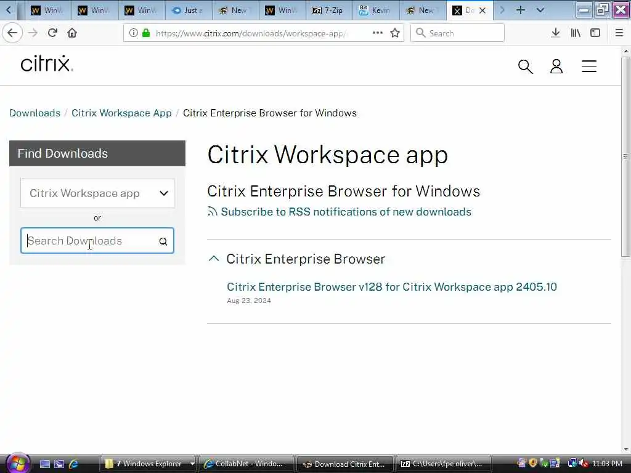The image size is (631, 473).
Task: Open a new browser tab
Action: pyautogui.click(x=520, y=10)
